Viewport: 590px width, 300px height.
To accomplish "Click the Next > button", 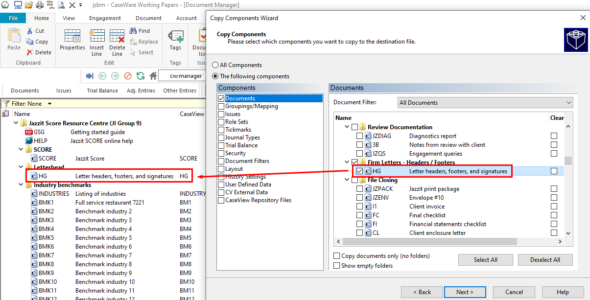I will pos(465,292).
